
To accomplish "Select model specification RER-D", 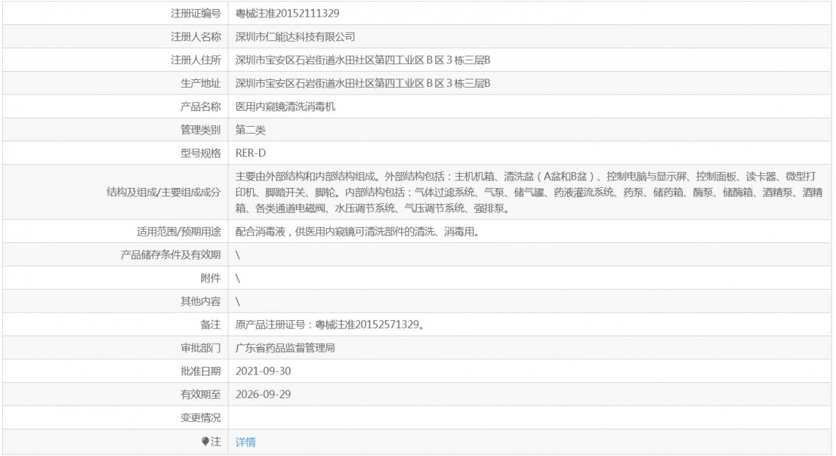I will tap(249, 153).
